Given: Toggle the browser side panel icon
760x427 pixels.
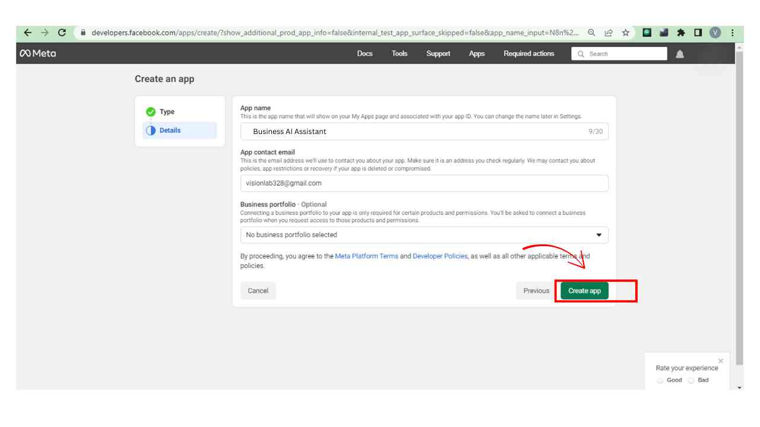Looking at the screenshot, I should (698, 33).
